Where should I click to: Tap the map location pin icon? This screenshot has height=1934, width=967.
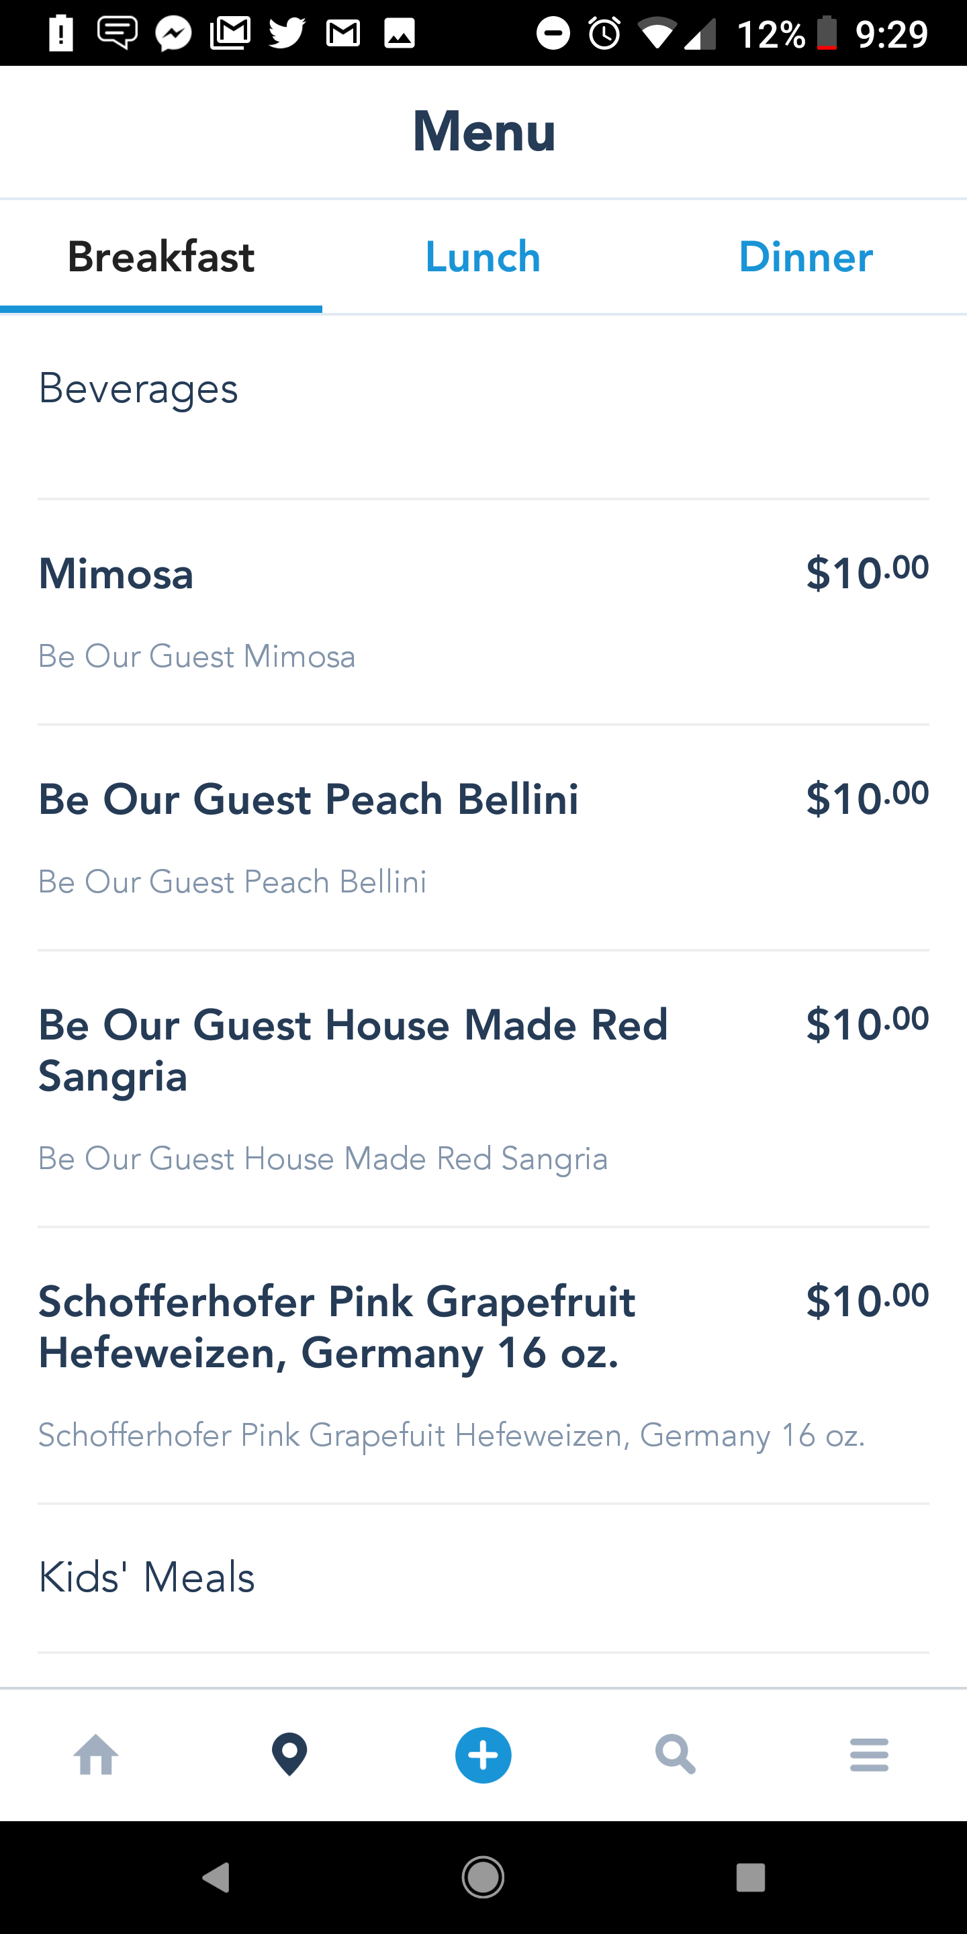click(290, 1755)
